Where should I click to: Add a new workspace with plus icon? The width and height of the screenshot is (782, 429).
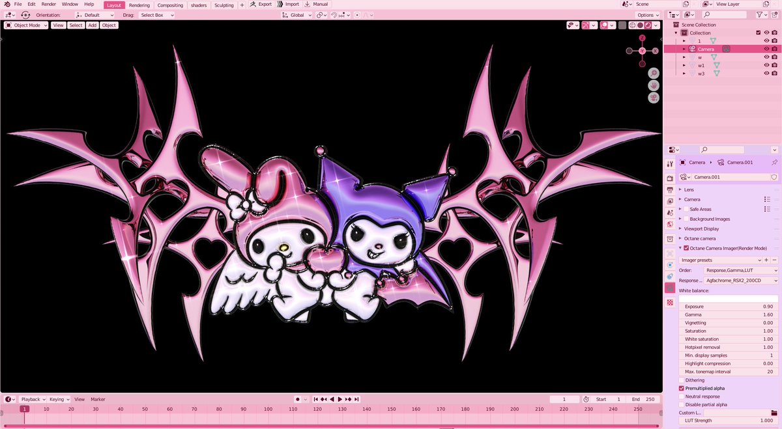(x=242, y=5)
